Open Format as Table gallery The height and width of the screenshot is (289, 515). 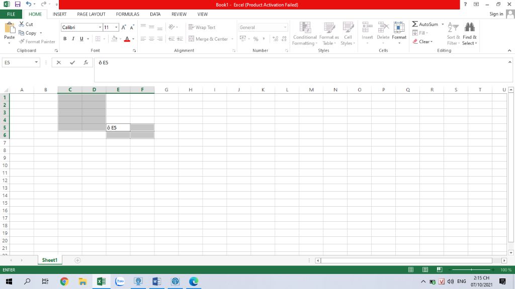[x=329, y=34]
